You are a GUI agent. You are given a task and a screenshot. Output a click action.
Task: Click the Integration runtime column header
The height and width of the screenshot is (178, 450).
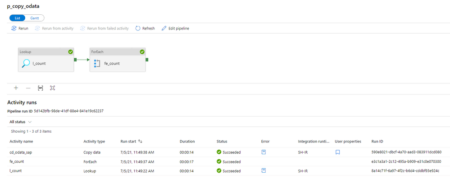314,141
